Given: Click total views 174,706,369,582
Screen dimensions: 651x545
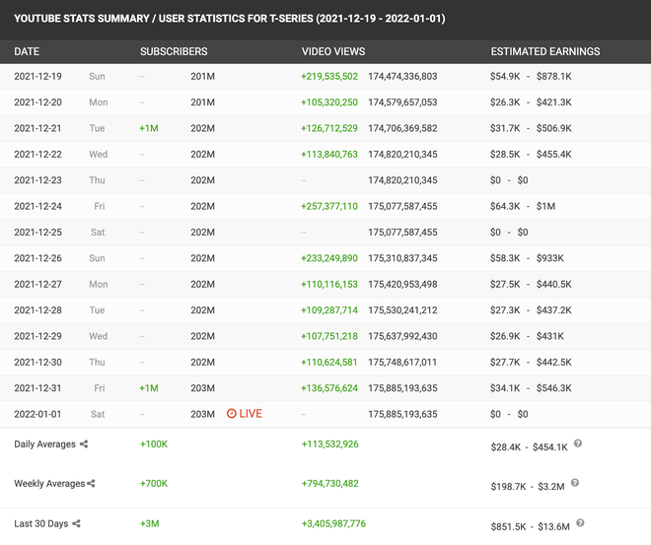Looking at the screenshot, I should [402, 128].
